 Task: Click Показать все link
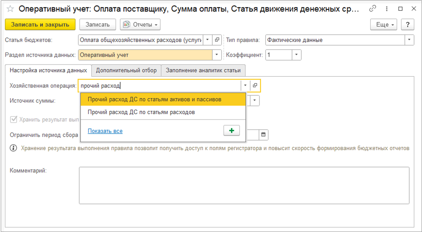click(105, 131)
